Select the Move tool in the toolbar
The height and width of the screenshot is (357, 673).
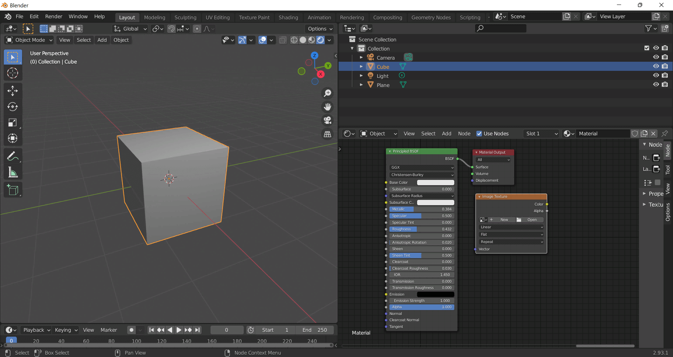coord(13,91)
